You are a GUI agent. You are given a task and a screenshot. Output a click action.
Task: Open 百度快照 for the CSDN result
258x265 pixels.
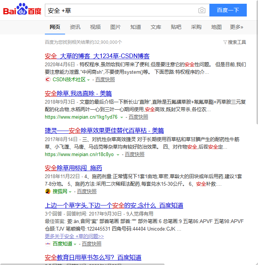(105, 79)
